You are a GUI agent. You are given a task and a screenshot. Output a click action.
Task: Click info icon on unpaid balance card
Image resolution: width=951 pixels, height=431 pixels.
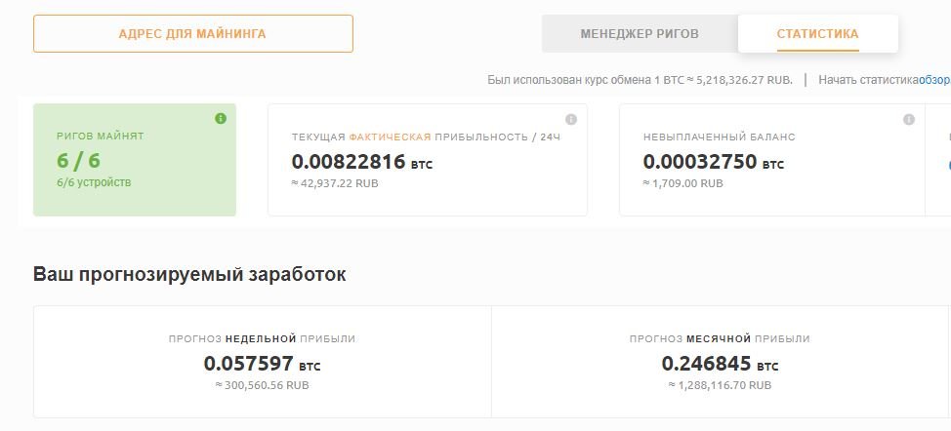[x=909, y=119]
